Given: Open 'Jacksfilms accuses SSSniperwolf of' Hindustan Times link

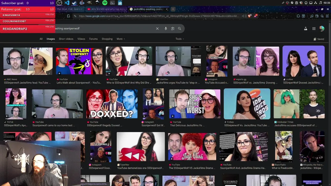Looking at the screenshot, I should 296,126.
